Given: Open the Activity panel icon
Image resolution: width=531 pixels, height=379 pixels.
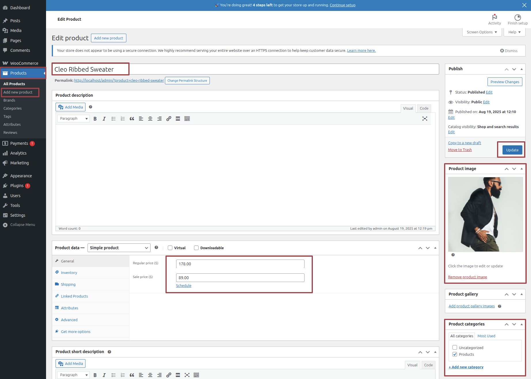Looking at the screenshot, I should (494, 19).
